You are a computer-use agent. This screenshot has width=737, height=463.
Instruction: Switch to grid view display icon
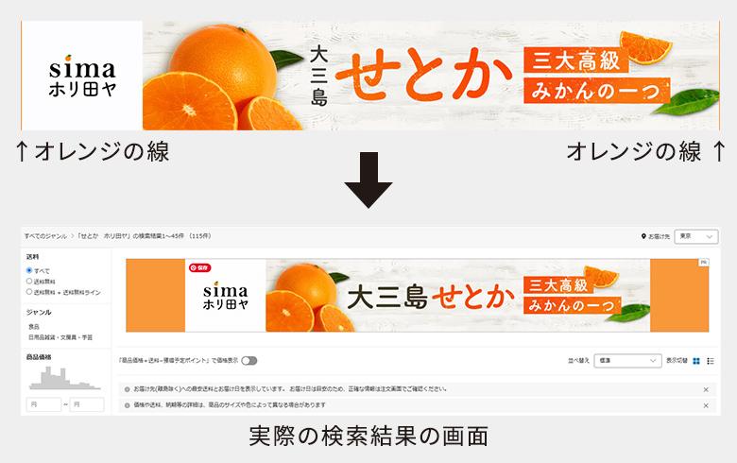coord(696,361)
